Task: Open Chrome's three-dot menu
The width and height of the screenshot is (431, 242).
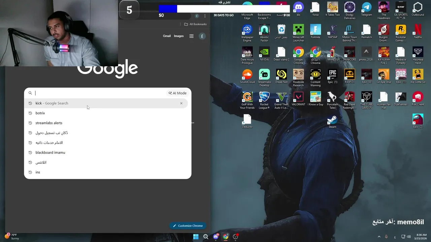Action: [x=205, y=16]
